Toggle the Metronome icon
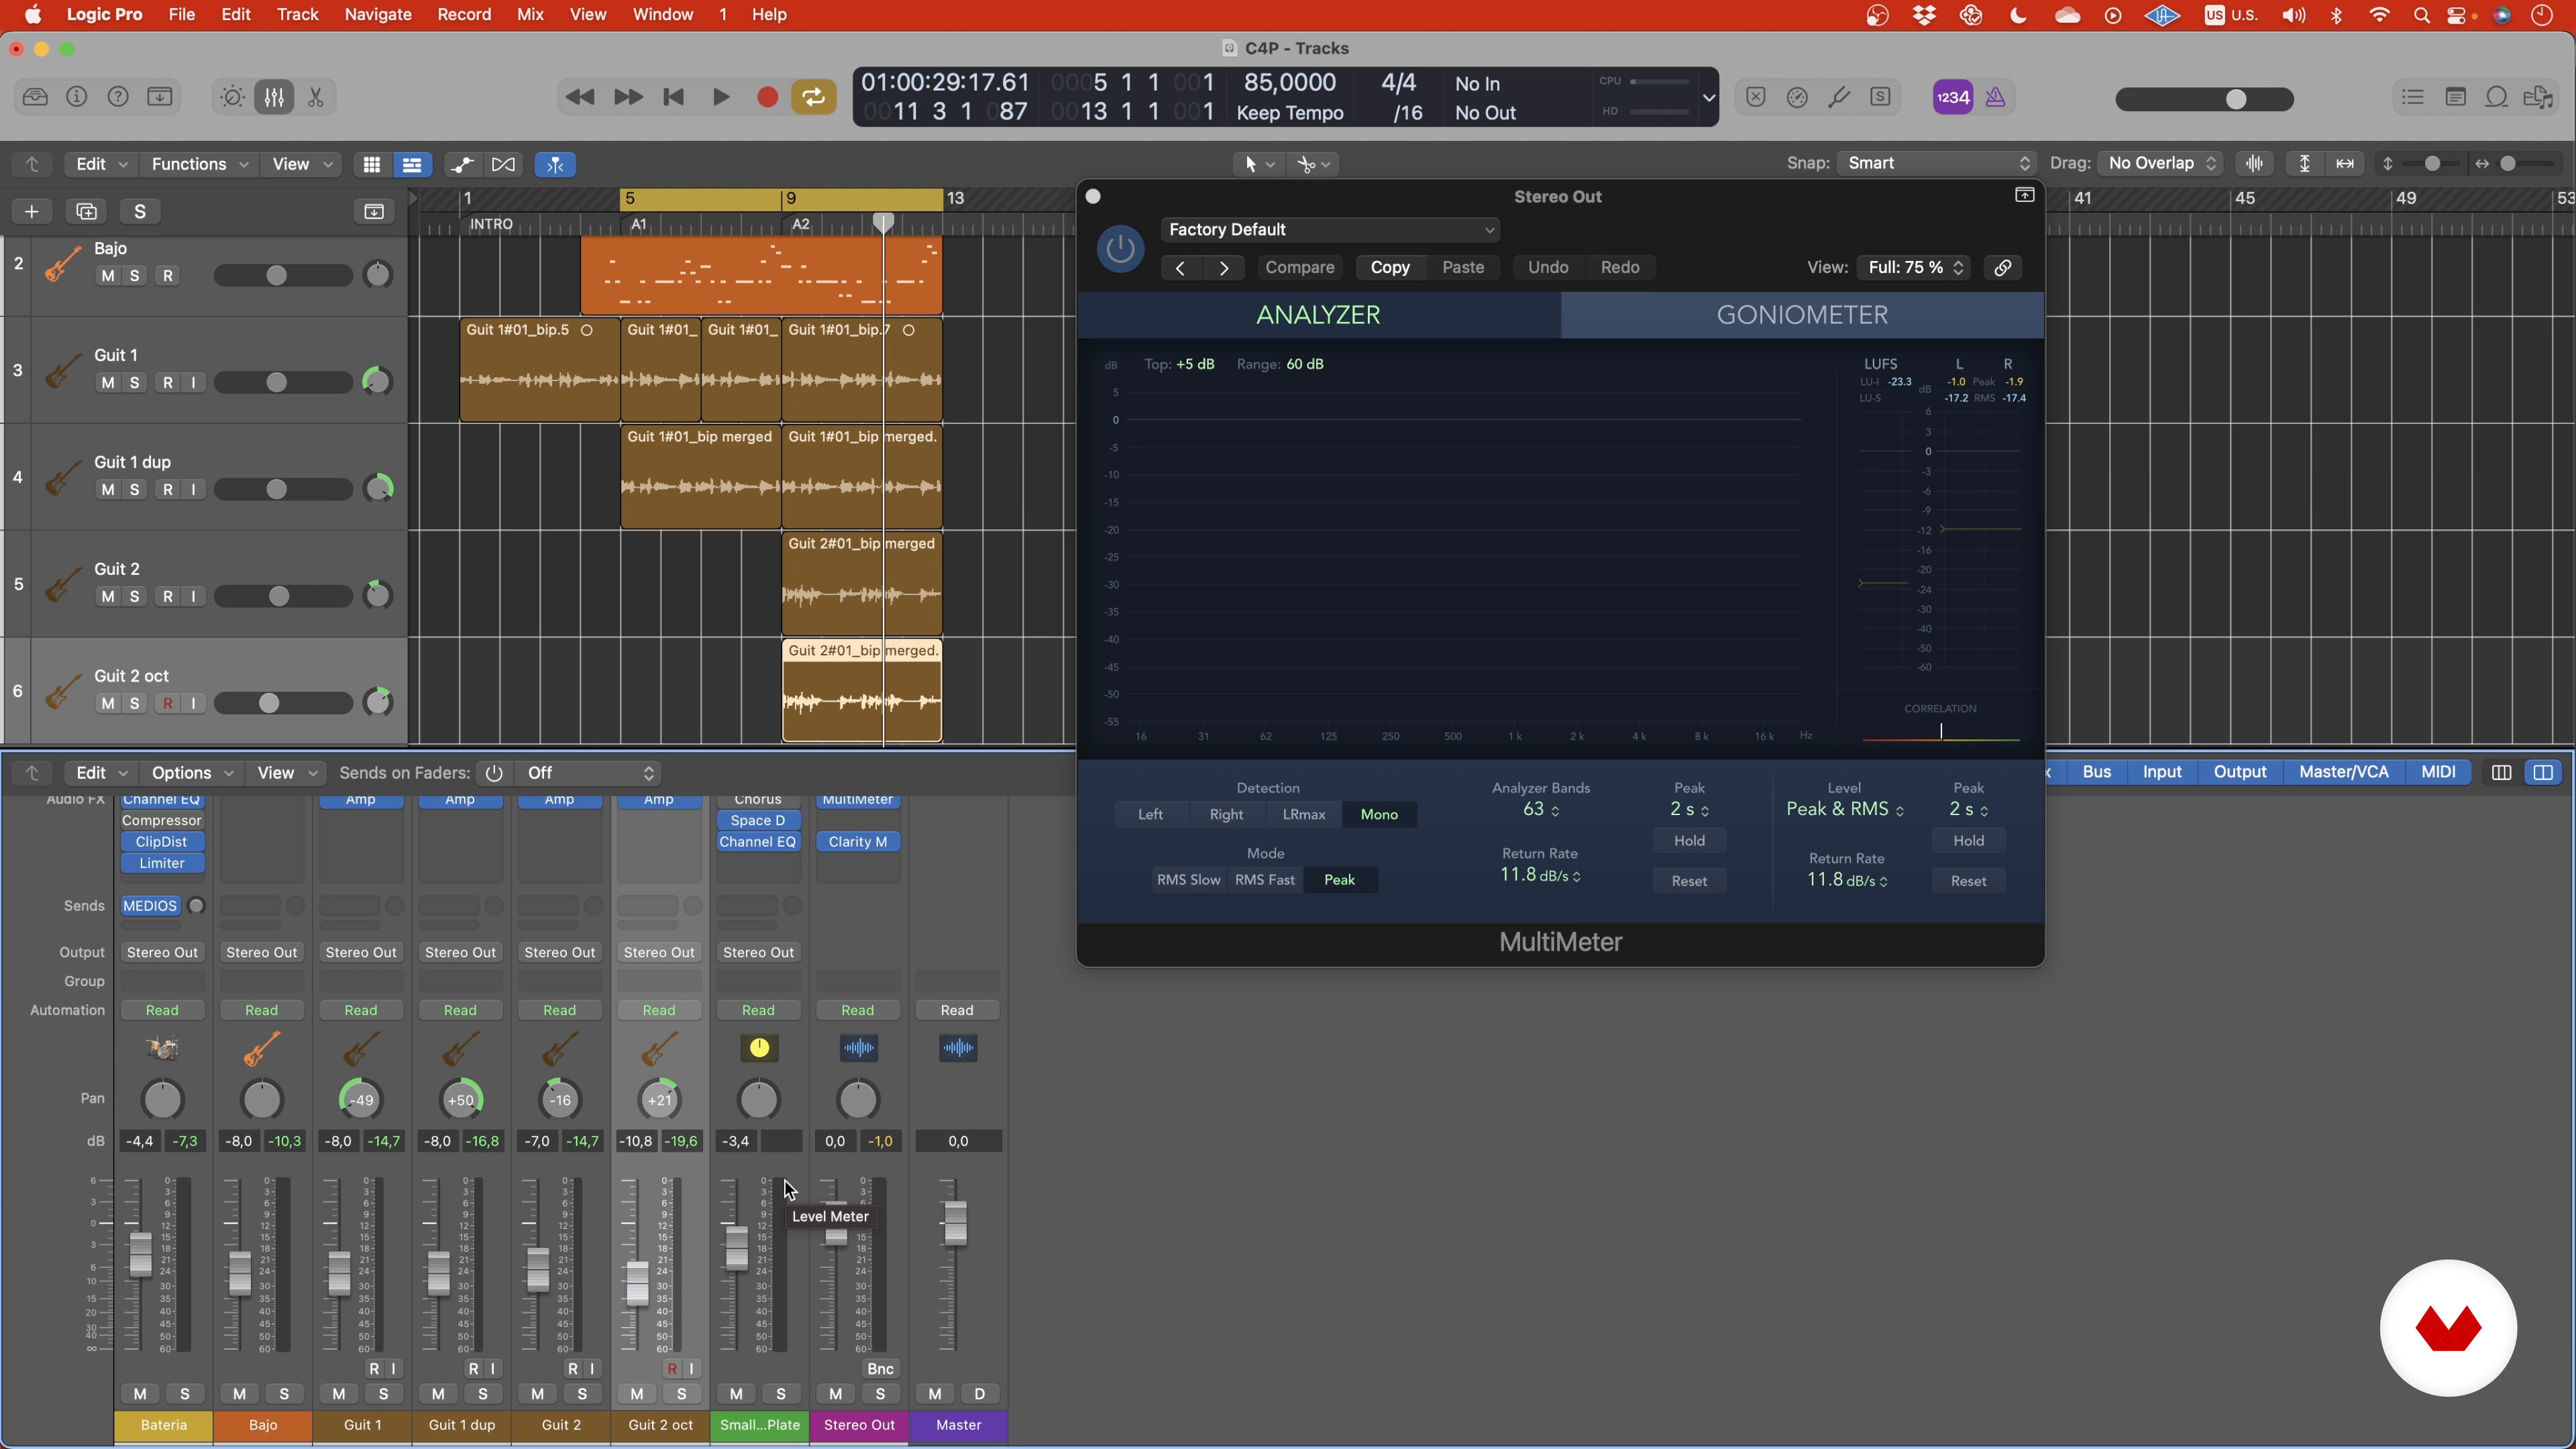The height and width of the screenshot is (1449, 2576). click(x=1996, y=97)
